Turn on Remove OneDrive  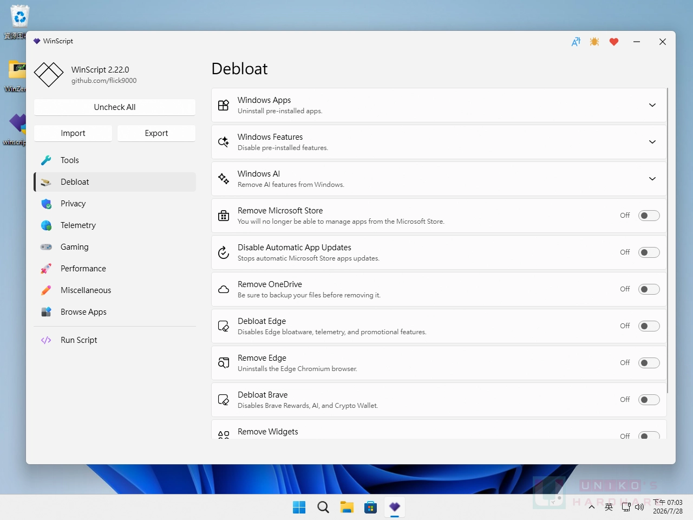649,289
